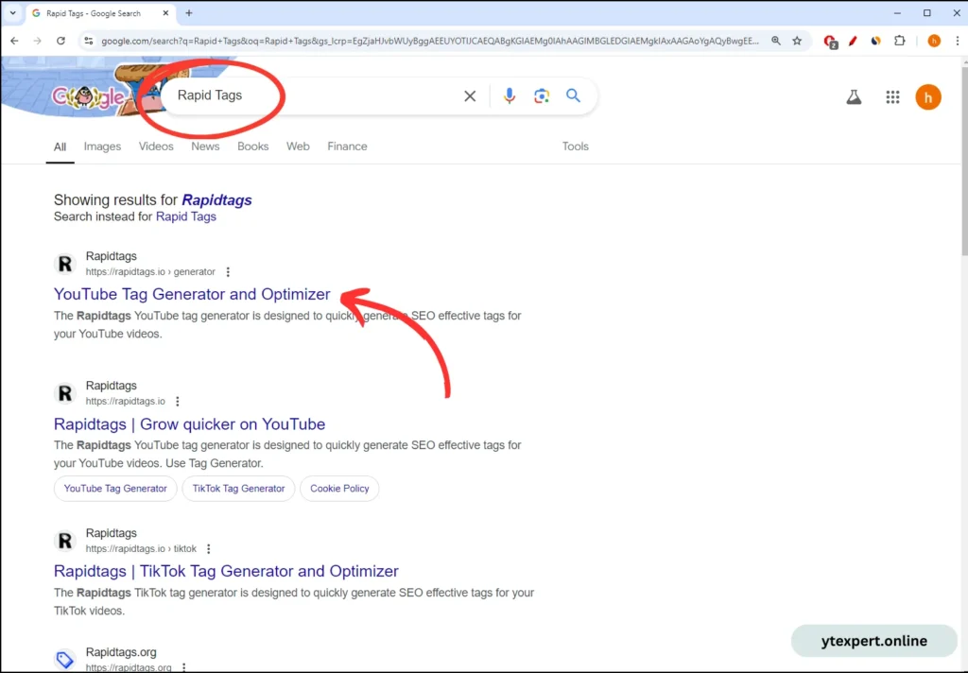This screenshot has height=673, width=968.
Task: Click the Google profile avatar icon
Action: 928,96
